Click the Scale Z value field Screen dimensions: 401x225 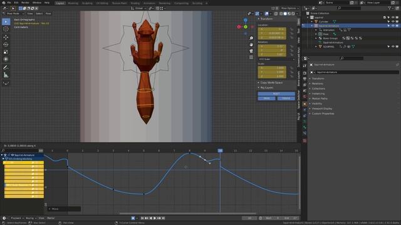272,76
